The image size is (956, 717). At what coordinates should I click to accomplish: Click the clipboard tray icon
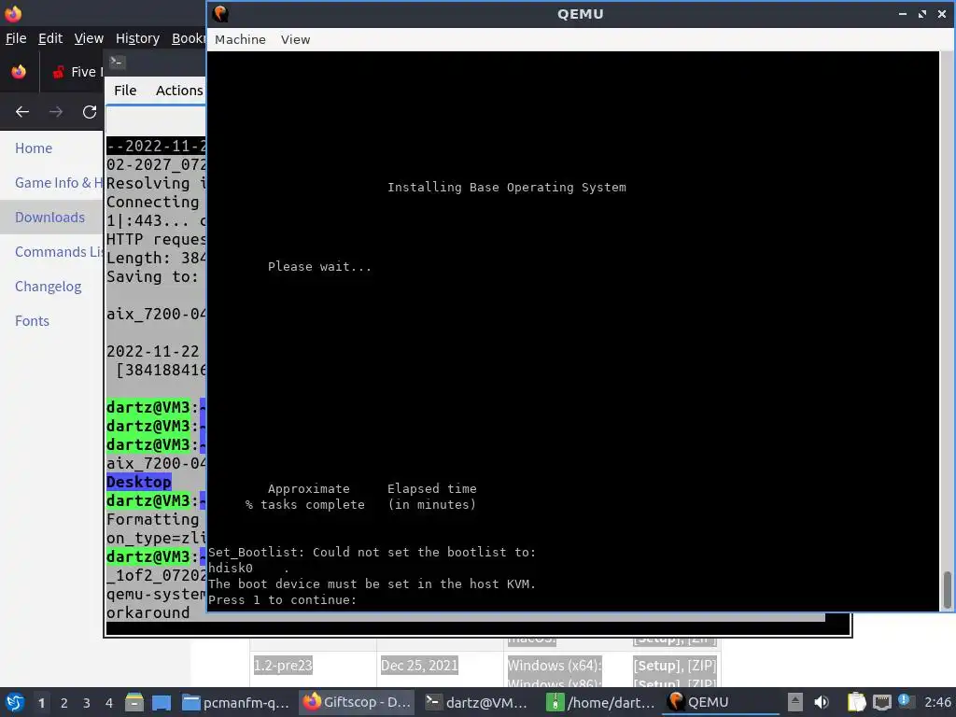[x=856, y=702]
